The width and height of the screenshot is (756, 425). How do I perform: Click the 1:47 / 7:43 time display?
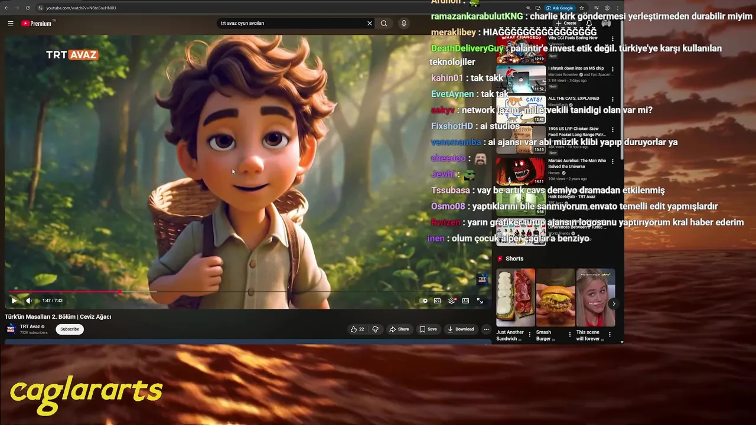(x=53, y=300)
